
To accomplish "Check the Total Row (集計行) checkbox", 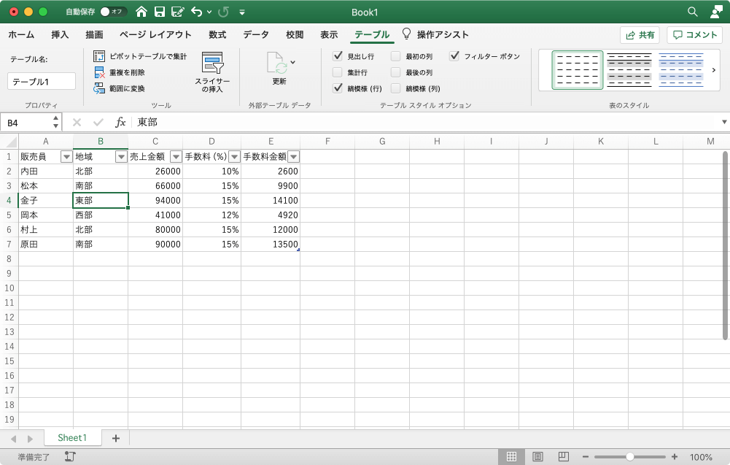I will click(x=338, y=72).
